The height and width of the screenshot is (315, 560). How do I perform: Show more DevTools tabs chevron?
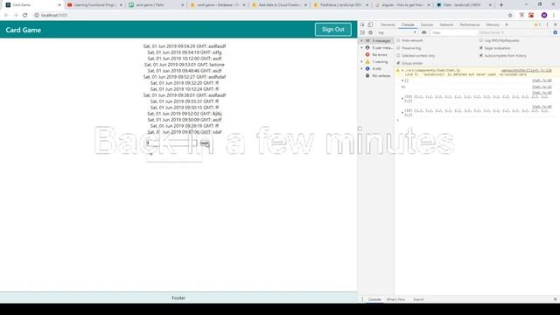[507, 24]
